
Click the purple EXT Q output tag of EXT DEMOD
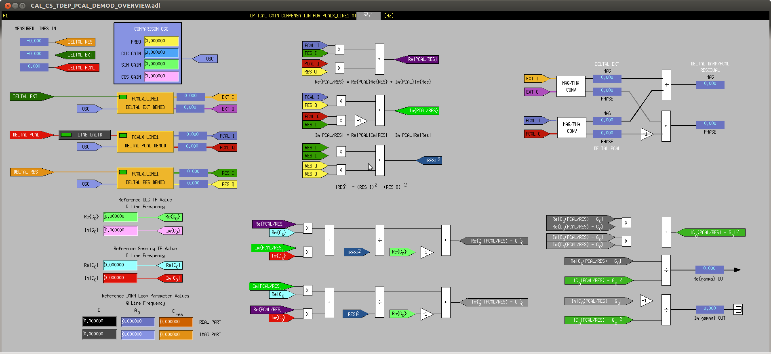point(224,109)
